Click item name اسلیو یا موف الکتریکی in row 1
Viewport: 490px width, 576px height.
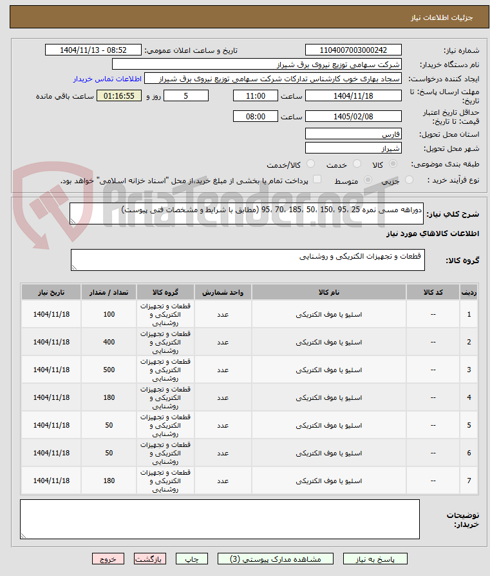pos(329,315)
